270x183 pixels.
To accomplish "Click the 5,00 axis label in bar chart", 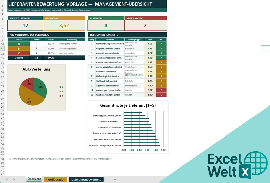I will [x=163, y=150].
